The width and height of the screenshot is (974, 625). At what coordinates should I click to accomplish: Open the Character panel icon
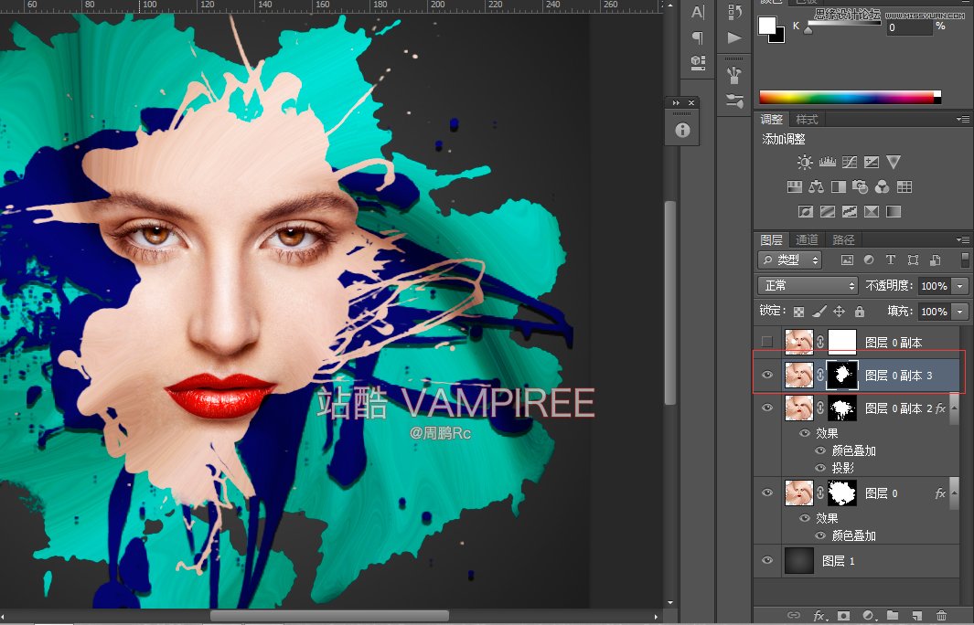(698, 13)
